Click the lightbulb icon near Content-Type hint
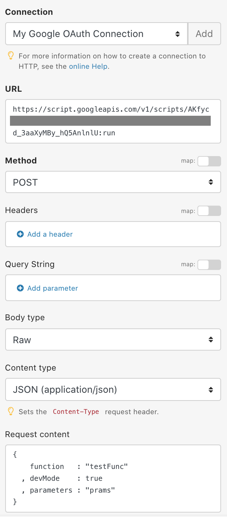The image size is (227, 517). coord(11,411)
